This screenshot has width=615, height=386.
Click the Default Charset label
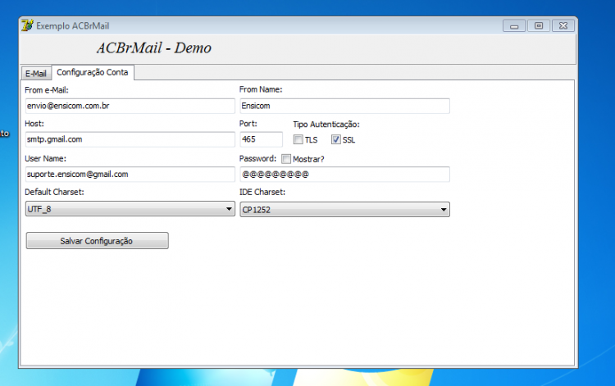54,192
